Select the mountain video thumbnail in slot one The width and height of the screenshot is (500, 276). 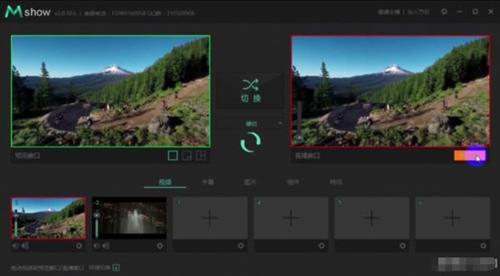[x=48, y=218]
